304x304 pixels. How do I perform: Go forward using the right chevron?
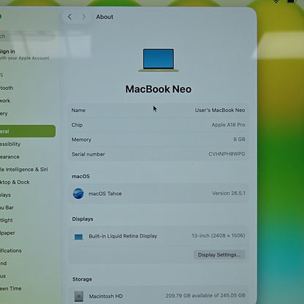pos(83,17)
